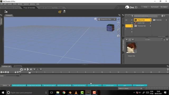The width and height of the screenshot is (169, 95).
Task: Open content pane options icon
Action: (123, 15)
